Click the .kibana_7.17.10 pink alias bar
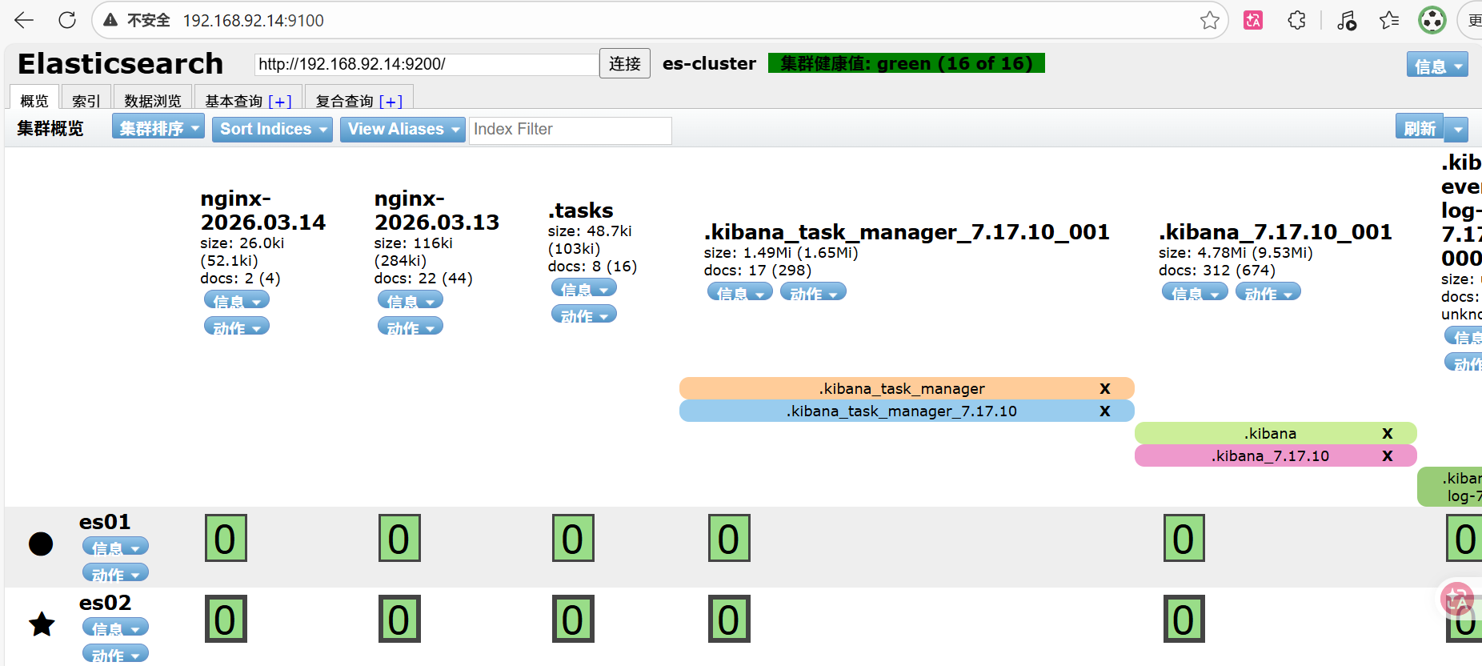The width and height of the screenshot is (1482, 666). 1276,455
